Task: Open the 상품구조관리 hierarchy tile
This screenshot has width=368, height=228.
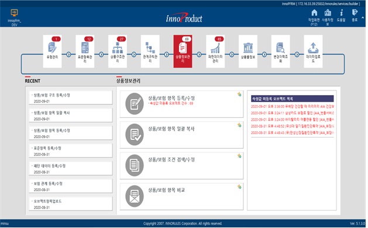Action: (x=118, y=51)
